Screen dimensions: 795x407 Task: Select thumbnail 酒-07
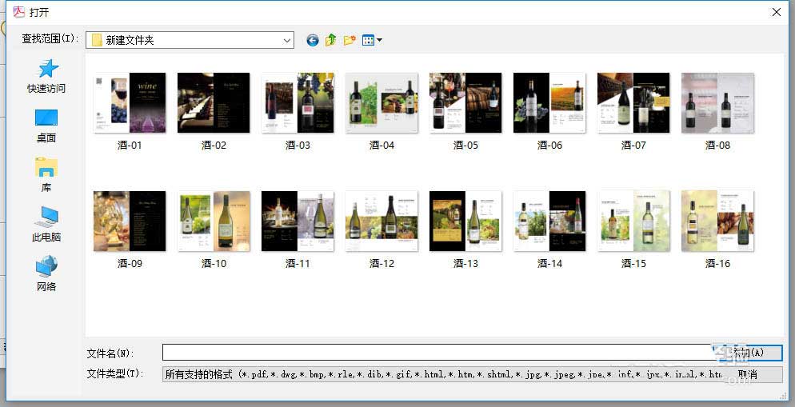(633, 103)
